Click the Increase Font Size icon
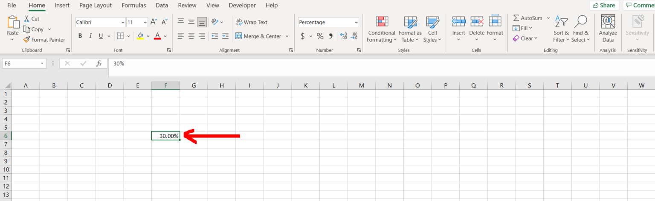 154,22
